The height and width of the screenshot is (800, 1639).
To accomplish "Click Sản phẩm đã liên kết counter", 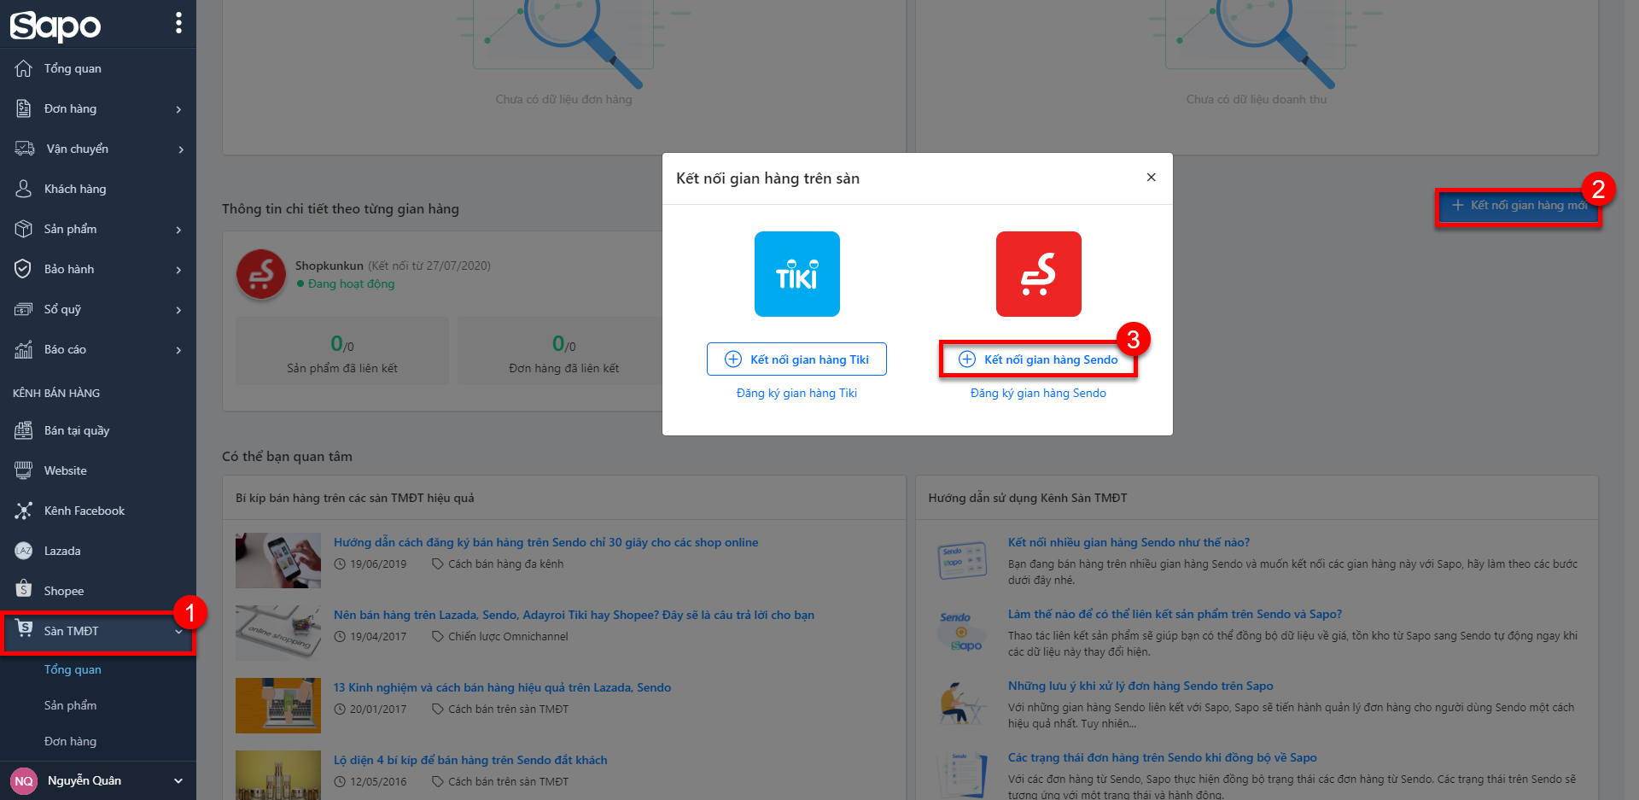I will [x=342, y=351].
